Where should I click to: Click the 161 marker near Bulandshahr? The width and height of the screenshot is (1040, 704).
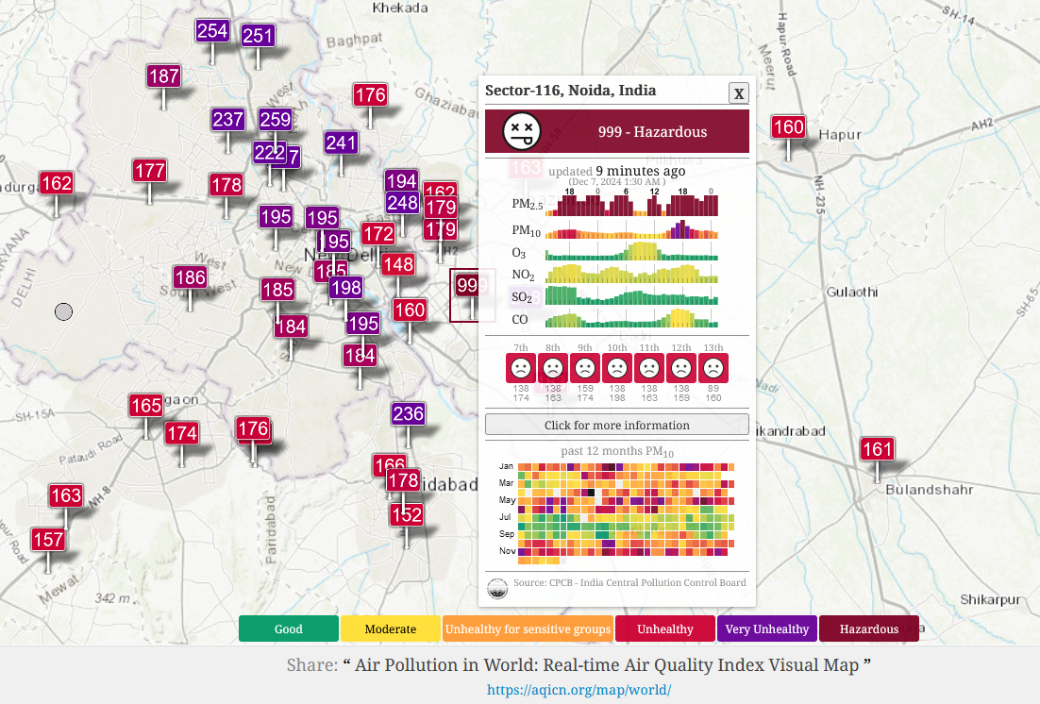[877, 449]
